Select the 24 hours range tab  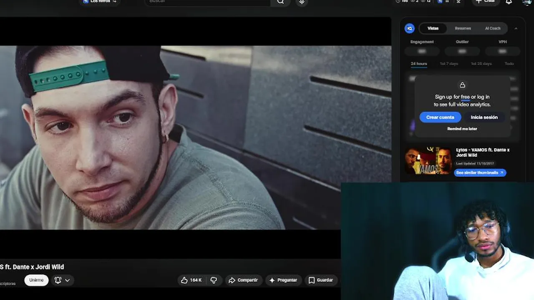(419, 64)
